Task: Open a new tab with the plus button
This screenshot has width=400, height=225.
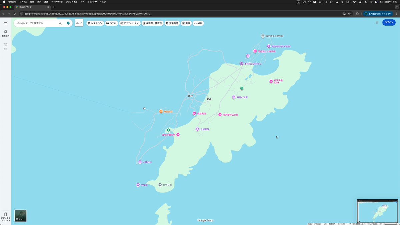Action: tap(54, 7)
